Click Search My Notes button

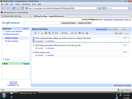pos(69,23)
